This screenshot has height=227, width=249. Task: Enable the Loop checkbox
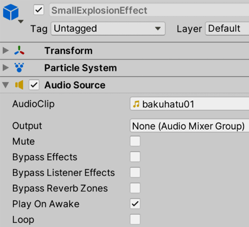click(x=135, y=219)
